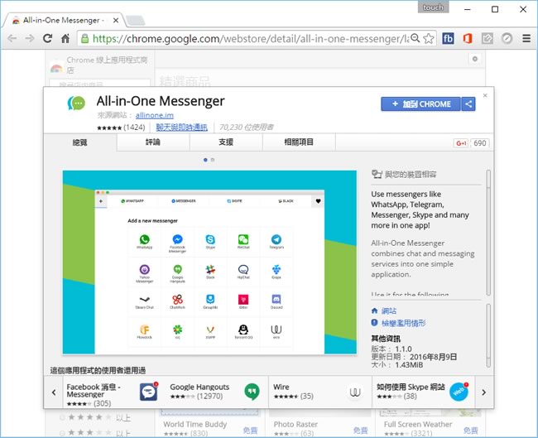Click the device compatibility icon
538x438 pixels.
[x=377, y=174]
